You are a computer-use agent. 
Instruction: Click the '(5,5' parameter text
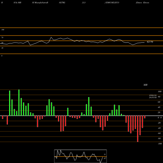(x=84, y=3)
